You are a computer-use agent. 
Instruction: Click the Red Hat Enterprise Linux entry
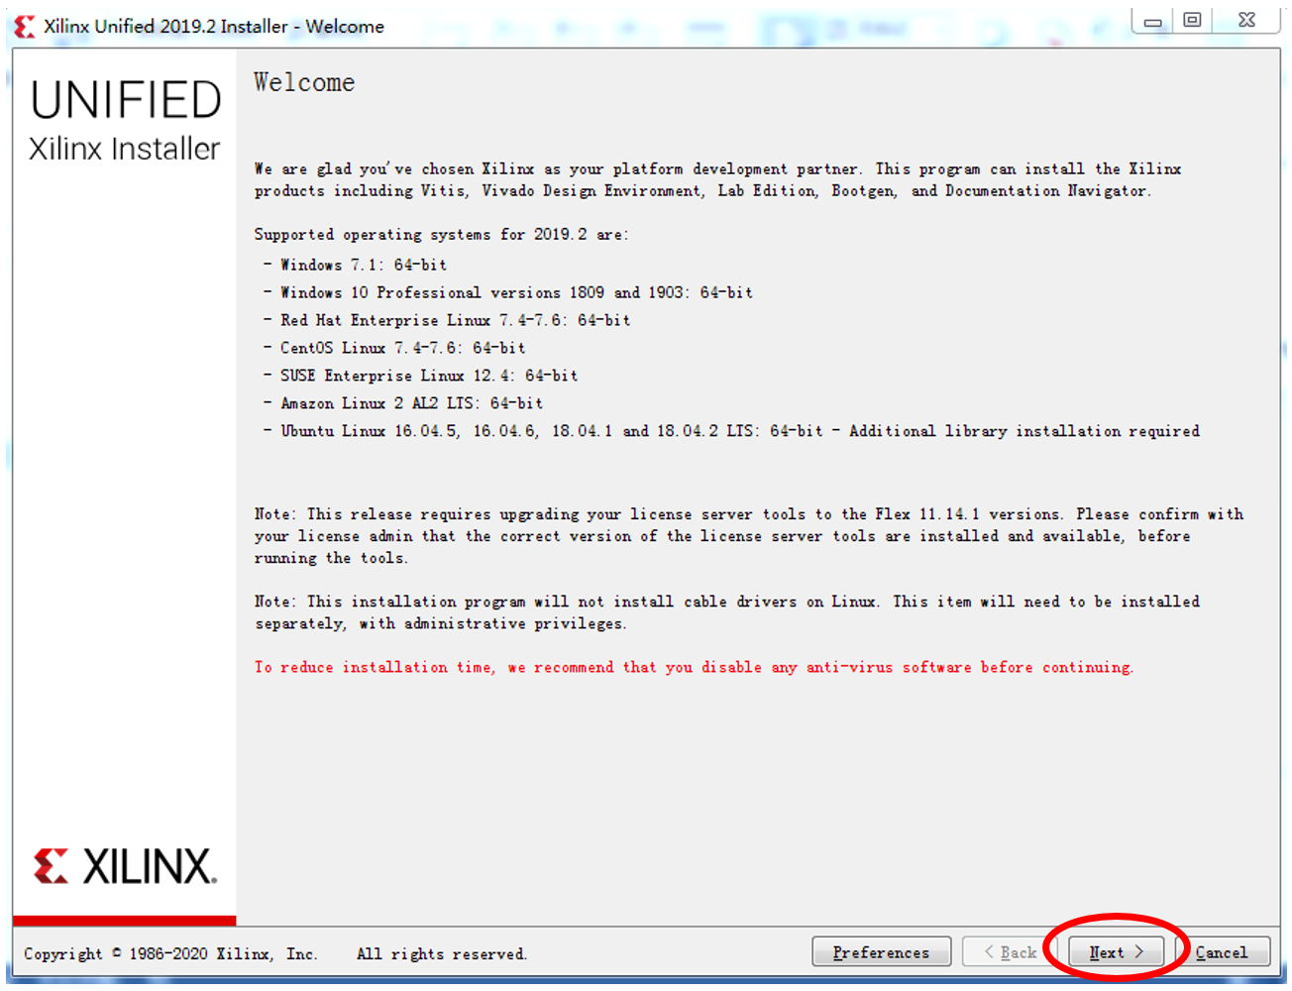coord(447,320)
